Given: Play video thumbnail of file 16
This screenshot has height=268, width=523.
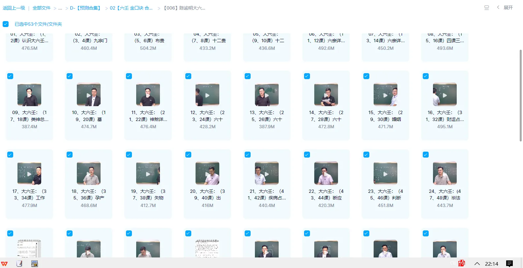Looking at the screenshot, I should pos(445,95).
